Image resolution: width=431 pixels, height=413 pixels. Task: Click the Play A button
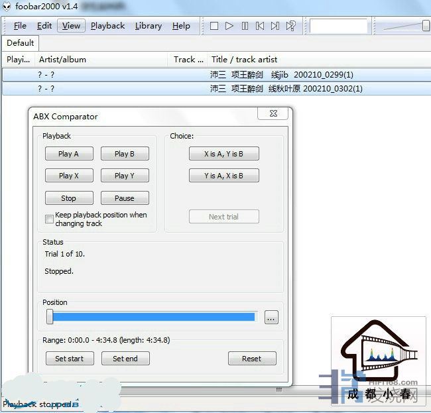(x=69, y=154)
